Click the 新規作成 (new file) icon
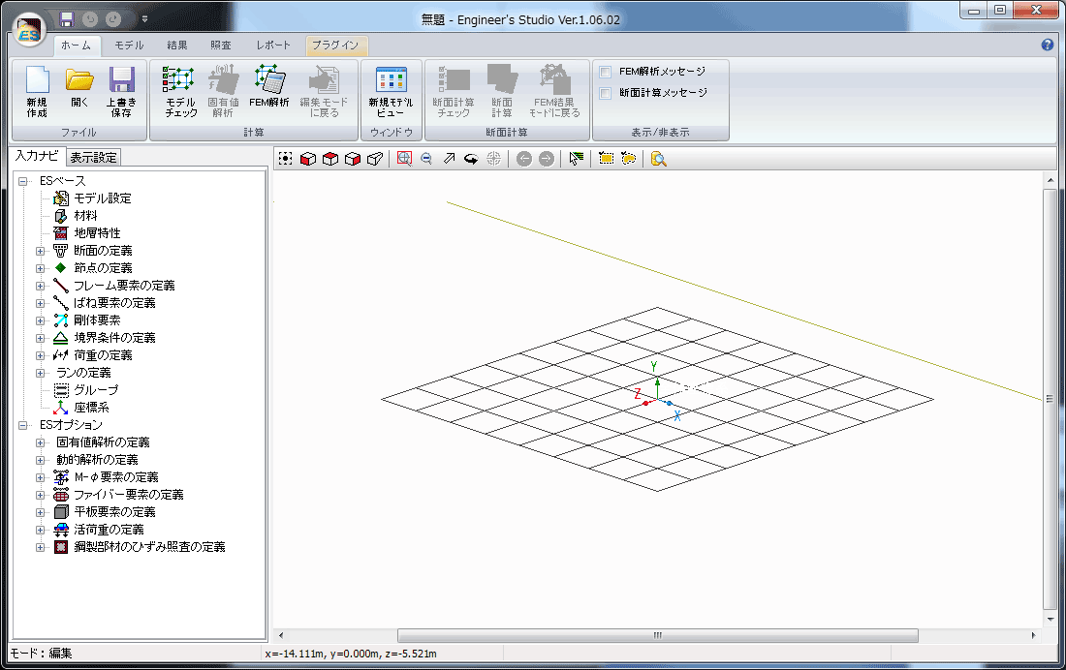1066x670 pixels. 37,91
